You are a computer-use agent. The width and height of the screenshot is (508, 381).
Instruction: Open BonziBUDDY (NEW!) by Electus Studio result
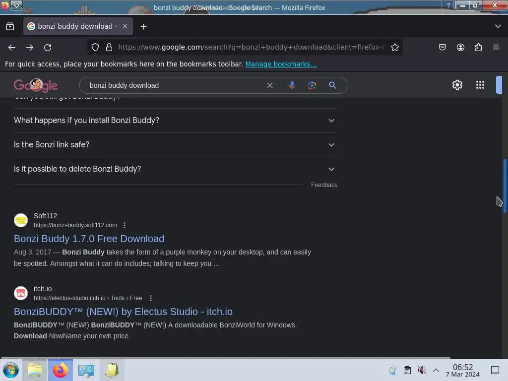click(x=123, y=312)
